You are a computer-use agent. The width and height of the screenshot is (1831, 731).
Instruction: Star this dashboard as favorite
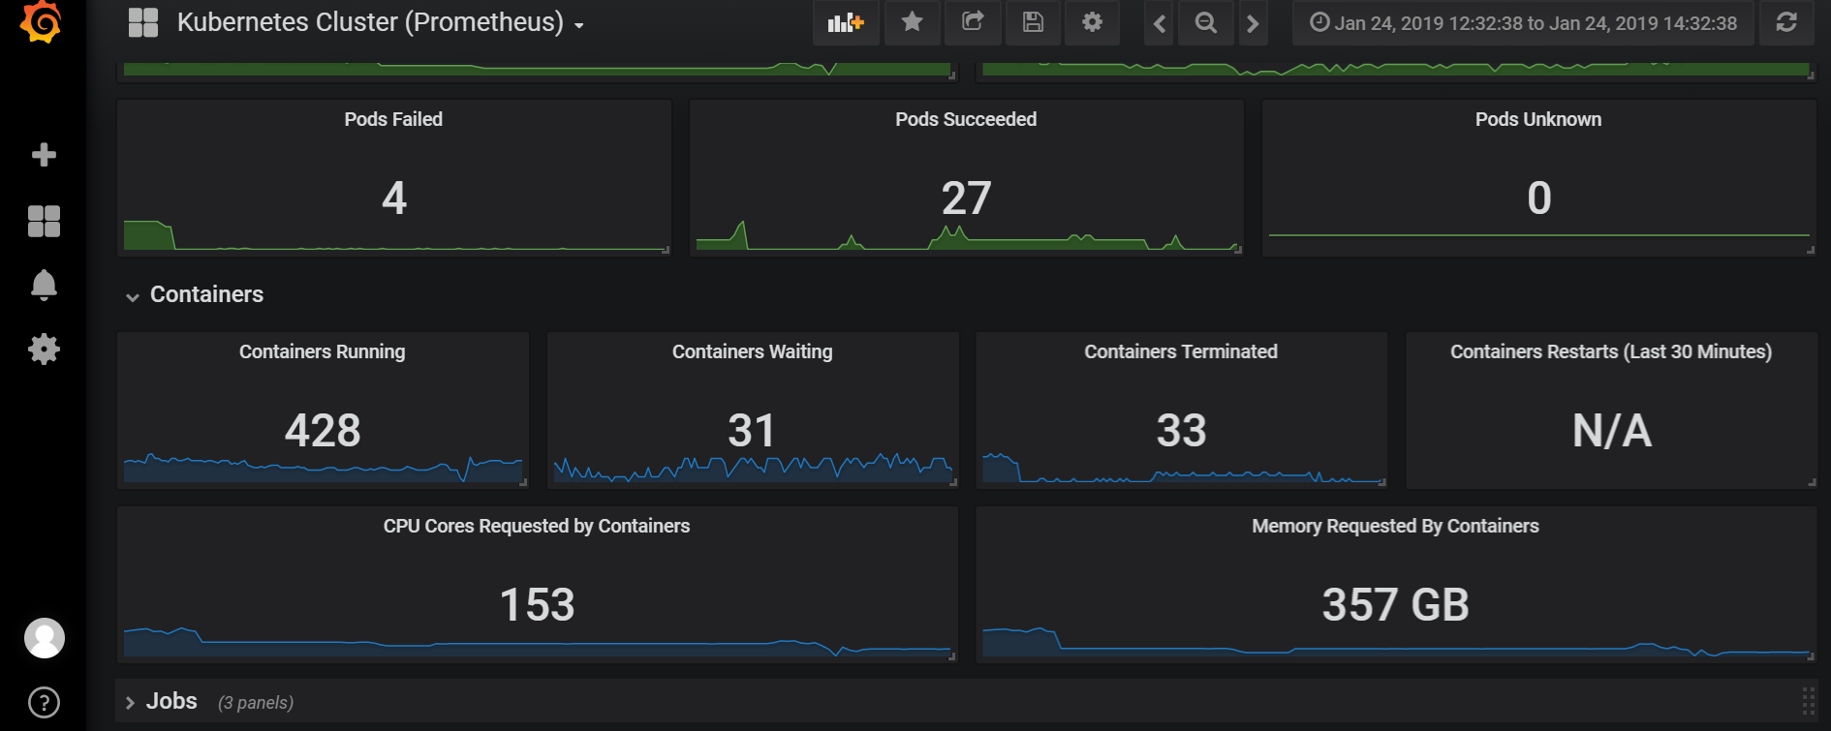click(x=912, y=22)
